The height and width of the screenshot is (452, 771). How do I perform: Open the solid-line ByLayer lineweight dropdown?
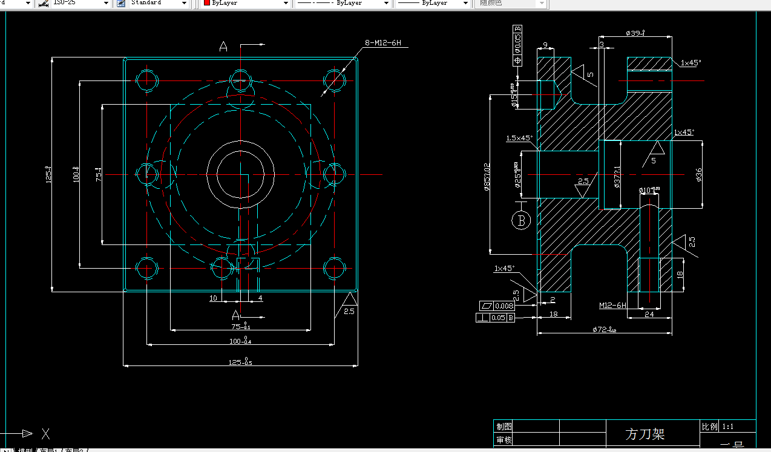pyautogui.click(x=465, y=3)
